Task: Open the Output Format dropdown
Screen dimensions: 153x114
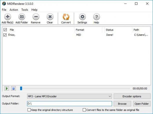Action: (69, 96)
